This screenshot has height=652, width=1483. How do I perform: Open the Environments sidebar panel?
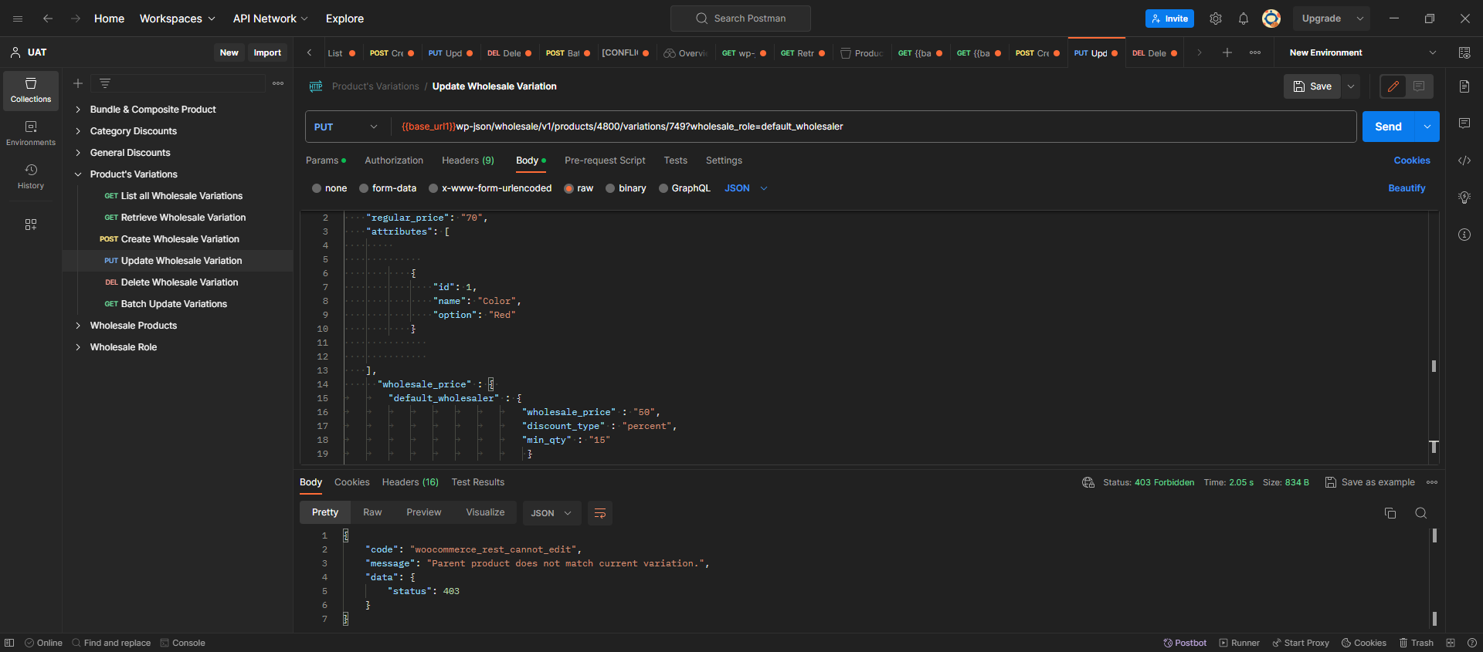click(x=31, y=133)
